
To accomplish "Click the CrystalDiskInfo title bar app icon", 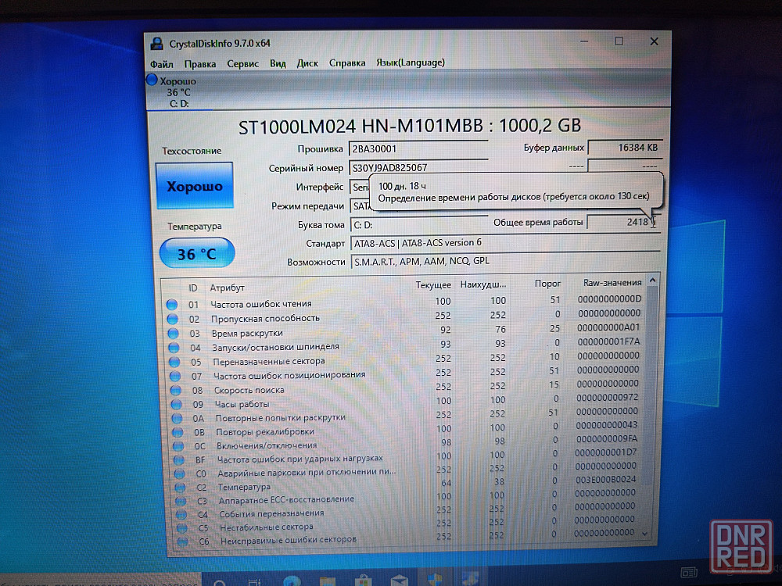I will (156, 44).
